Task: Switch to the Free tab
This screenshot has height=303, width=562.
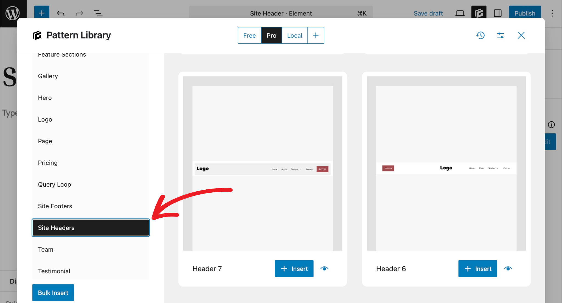Action: (249, 35)
